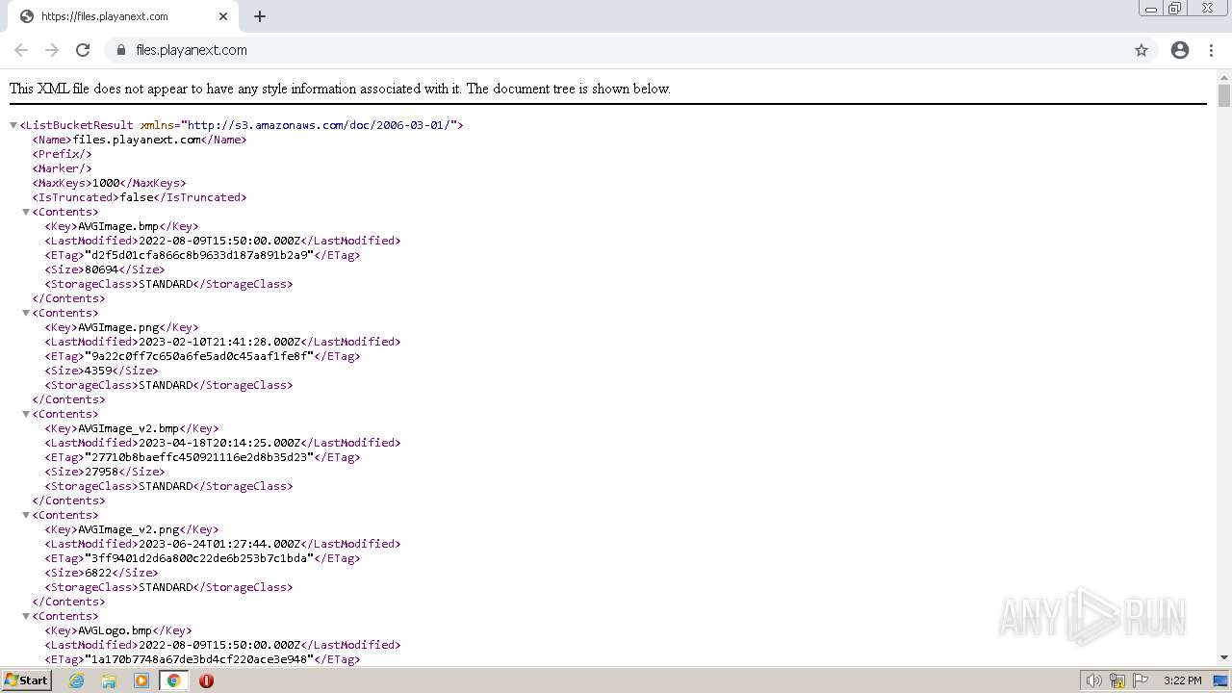Go back with the browser back arrow

21,50
